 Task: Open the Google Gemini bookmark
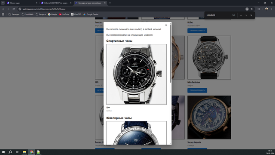pos(91,14)
